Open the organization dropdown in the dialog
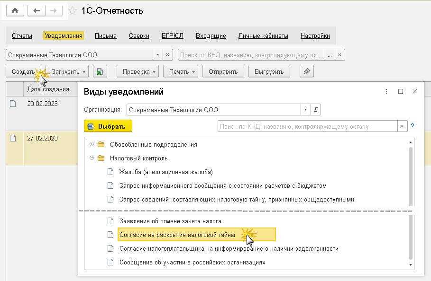Viewport: 431px width, 281px height. 306,110
